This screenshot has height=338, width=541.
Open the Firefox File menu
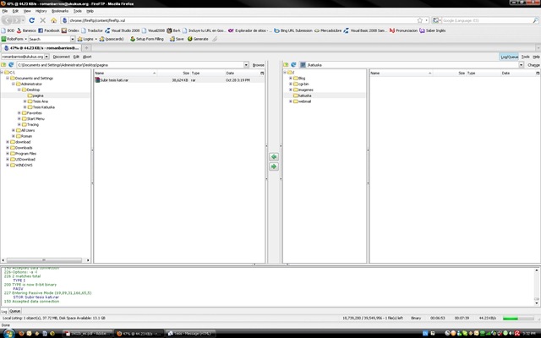pyautogui.click(x=5, y=11)
